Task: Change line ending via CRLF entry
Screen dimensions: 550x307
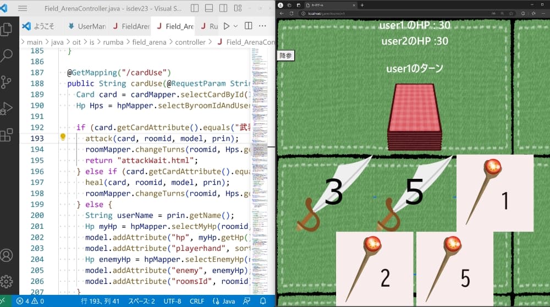Action: point(197,301)
